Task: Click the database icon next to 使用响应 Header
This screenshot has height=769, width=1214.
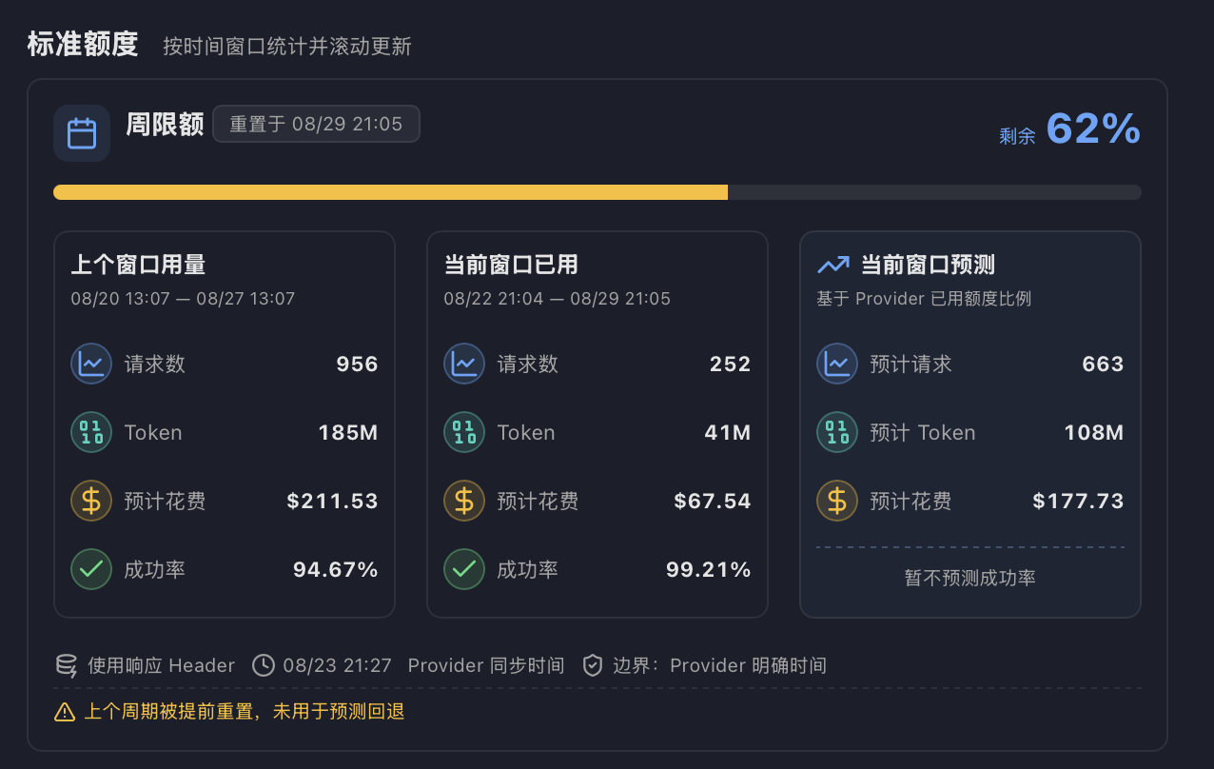Action: [67, 665]
